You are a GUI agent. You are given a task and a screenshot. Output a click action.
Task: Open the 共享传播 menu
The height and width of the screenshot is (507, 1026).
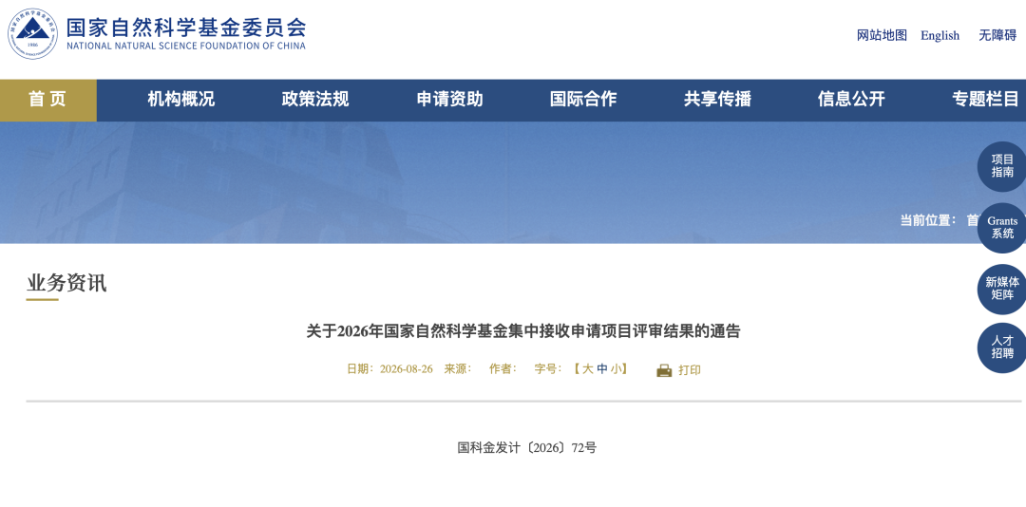tap(717, 100)
